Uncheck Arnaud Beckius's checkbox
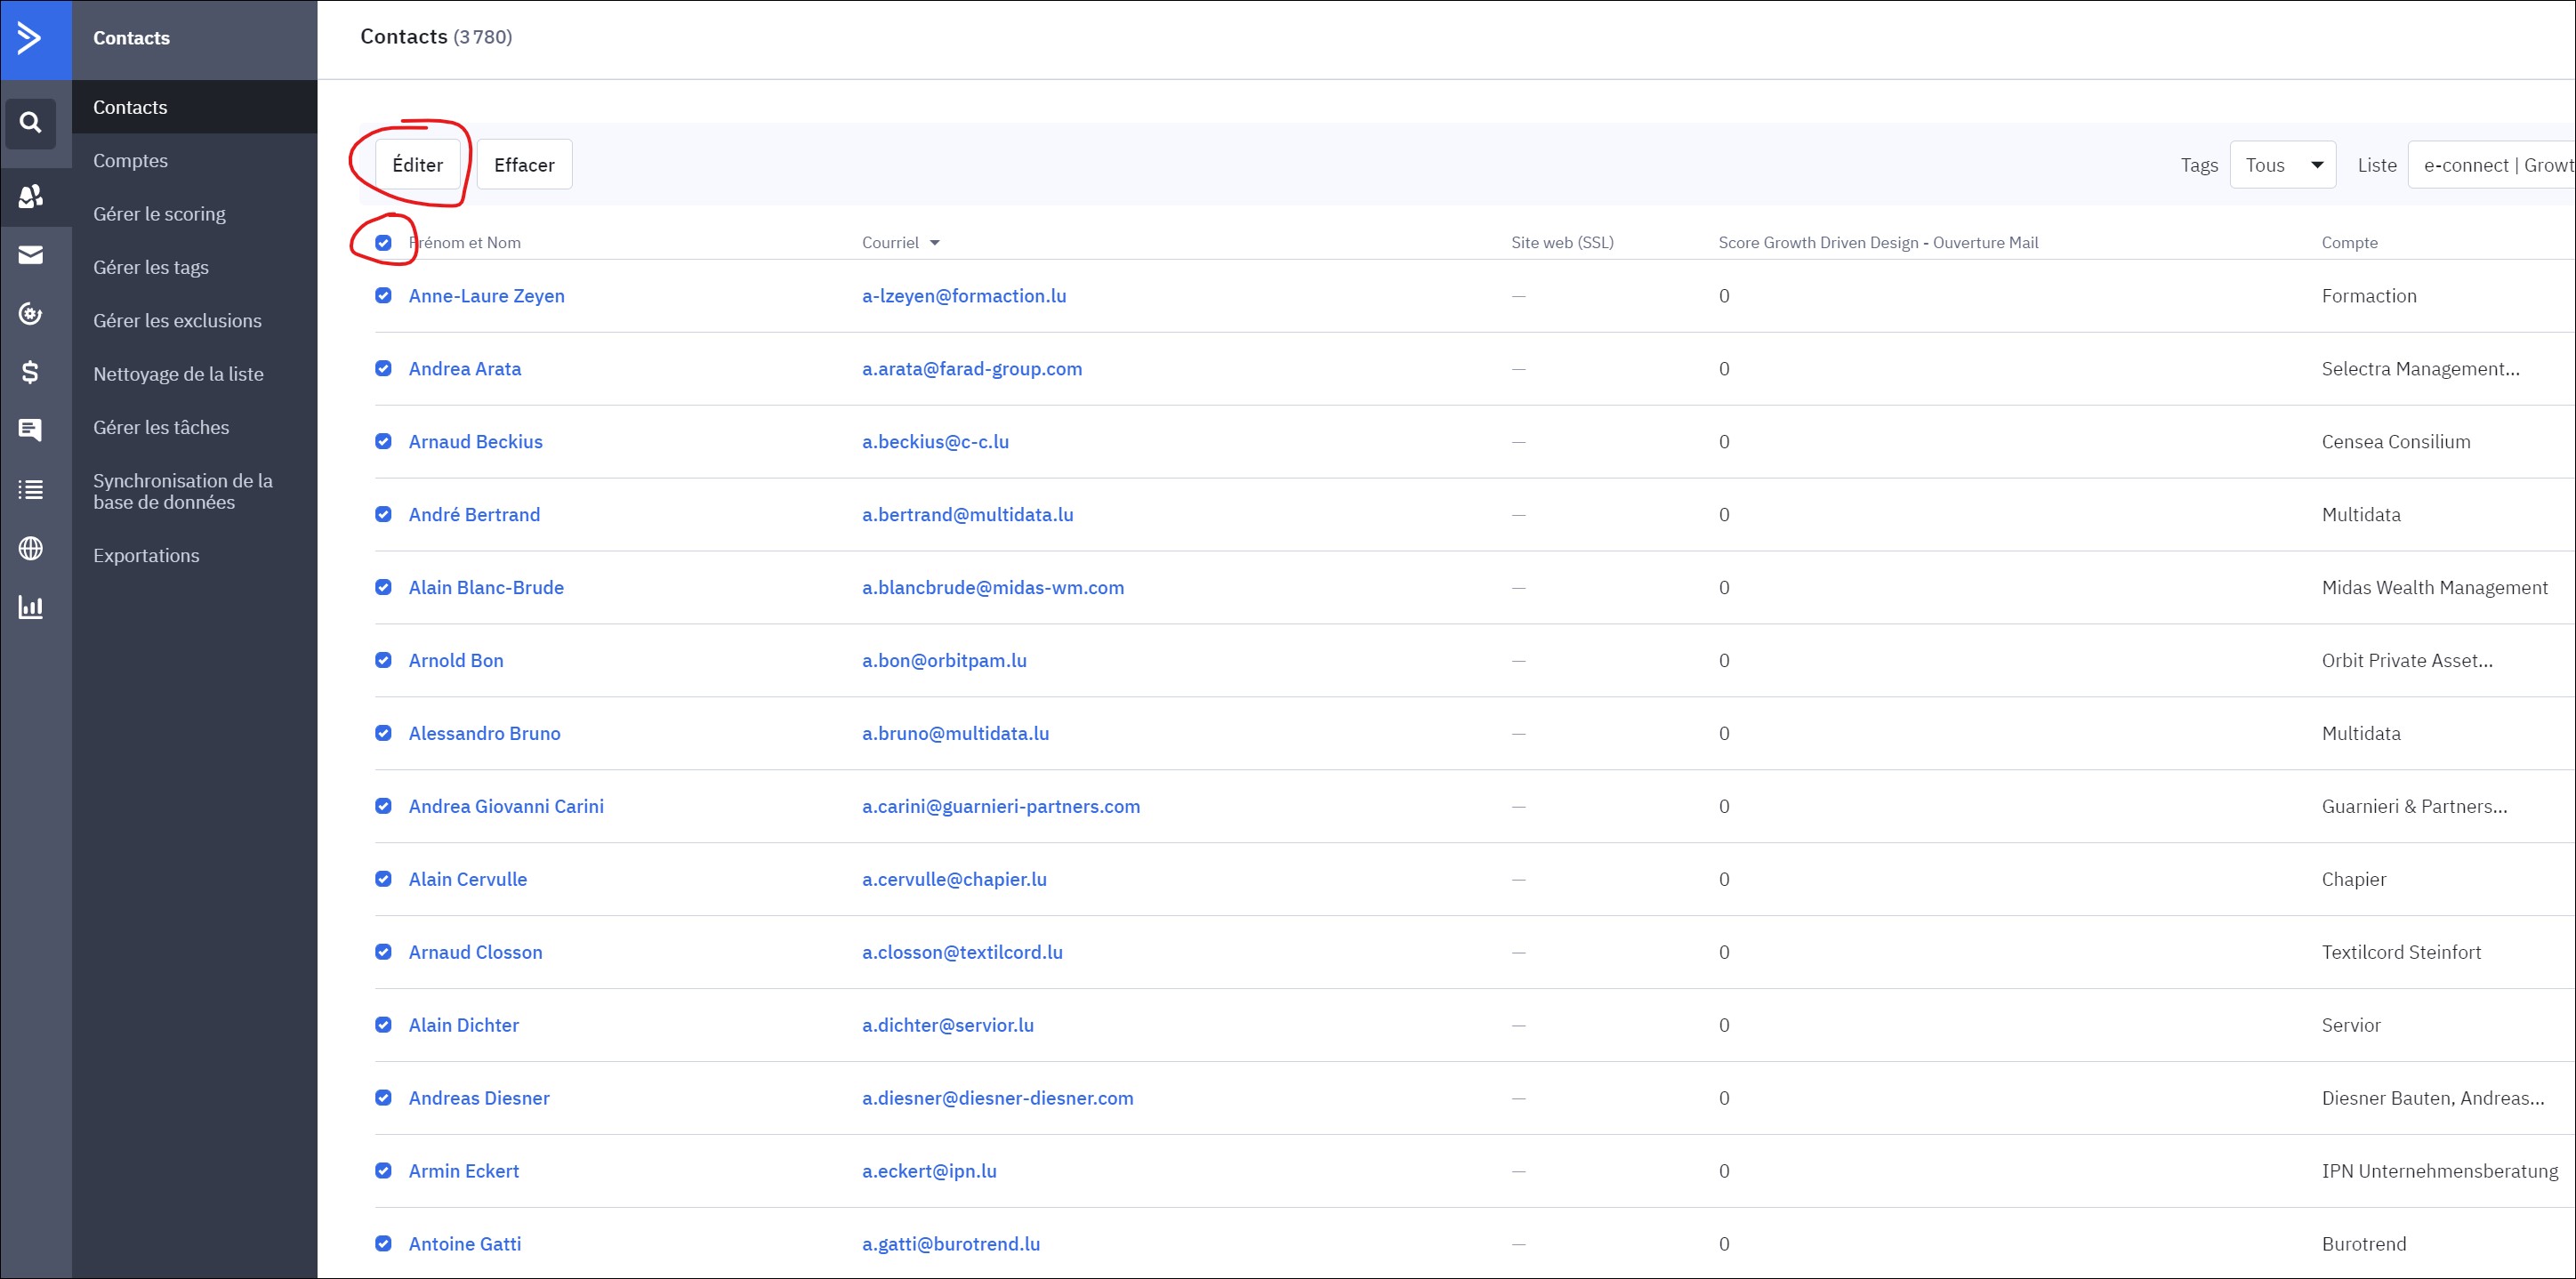This screenshot has width=2576, height=1279. [383, 441]
